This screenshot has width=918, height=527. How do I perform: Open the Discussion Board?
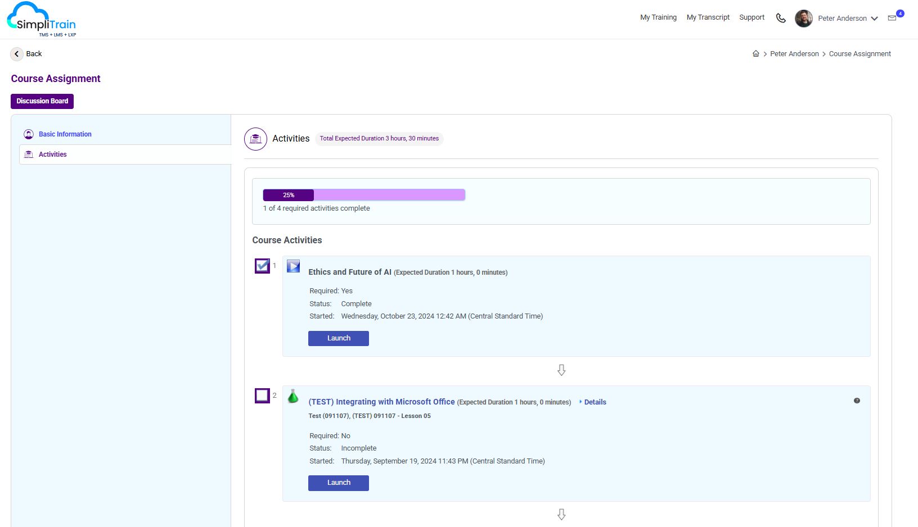[42, 101]
